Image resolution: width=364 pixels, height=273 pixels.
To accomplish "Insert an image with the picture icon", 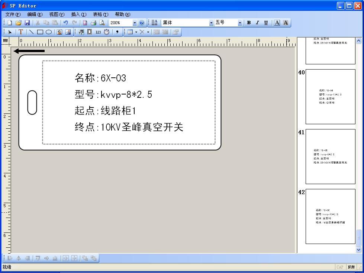I will coord(68,32).
